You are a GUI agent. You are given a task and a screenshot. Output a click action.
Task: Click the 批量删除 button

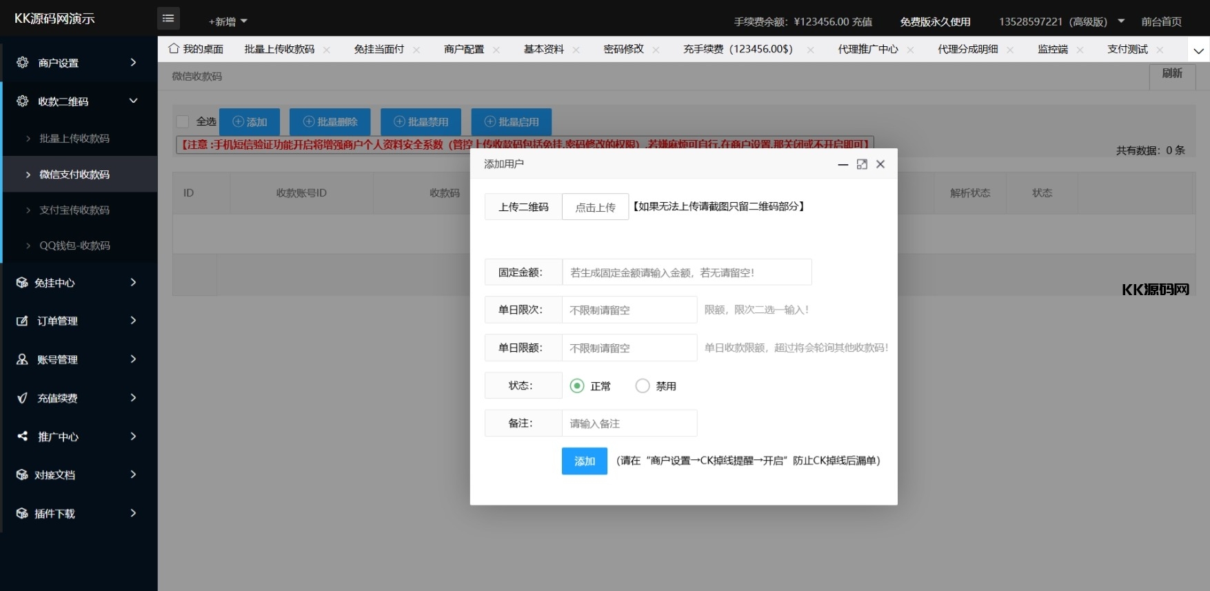click(x=330, y=121)
